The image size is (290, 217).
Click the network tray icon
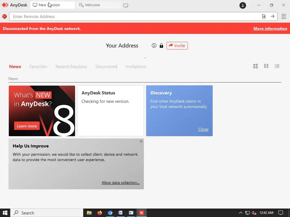click(248, 213)
